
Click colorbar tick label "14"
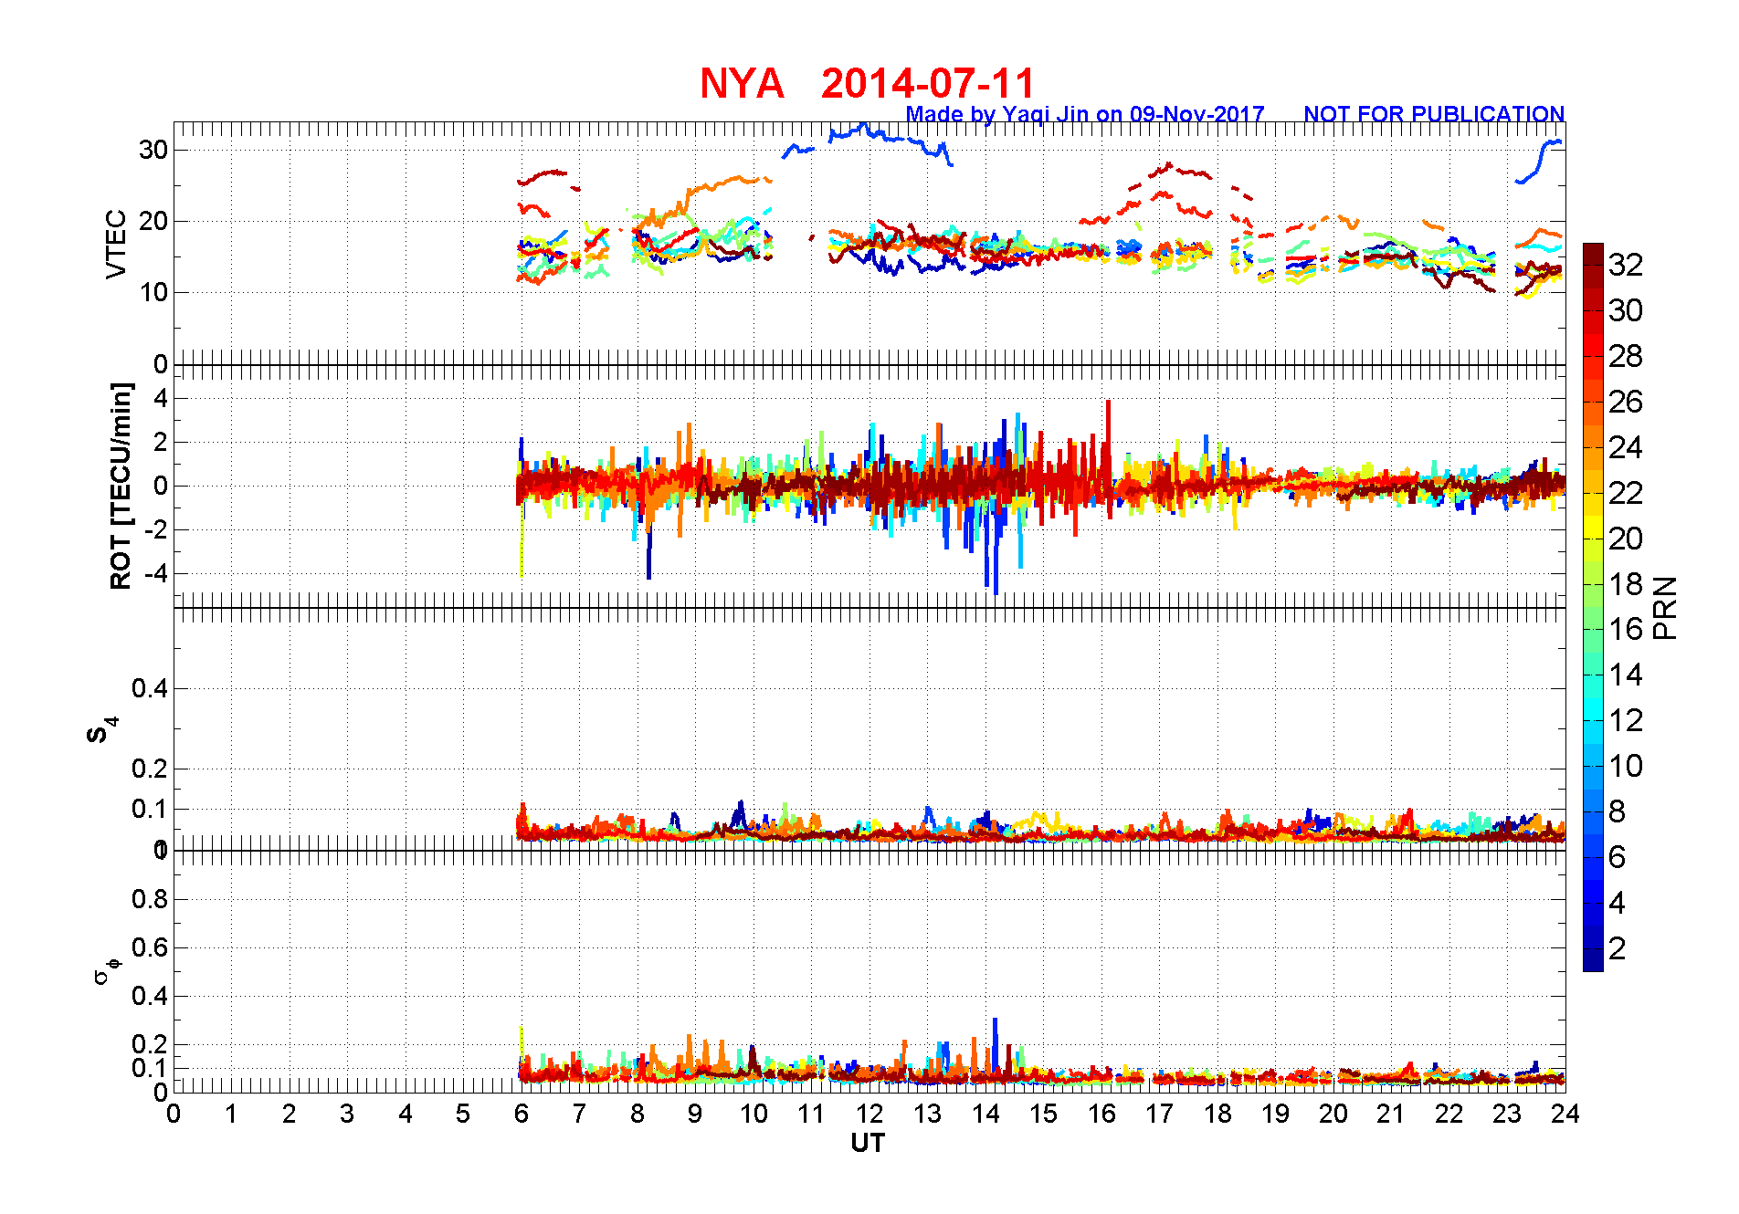pos(1626,675)
